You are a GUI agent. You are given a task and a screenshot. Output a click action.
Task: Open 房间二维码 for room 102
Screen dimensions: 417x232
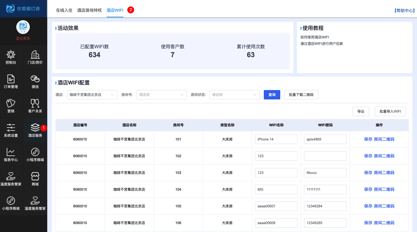tap(384, 156)
